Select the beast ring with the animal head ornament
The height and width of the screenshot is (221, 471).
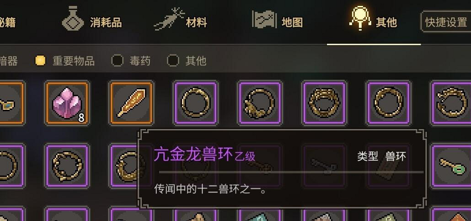click(260, 103)
